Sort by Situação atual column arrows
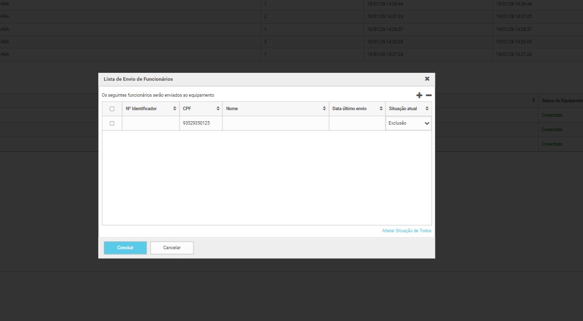 427,109
